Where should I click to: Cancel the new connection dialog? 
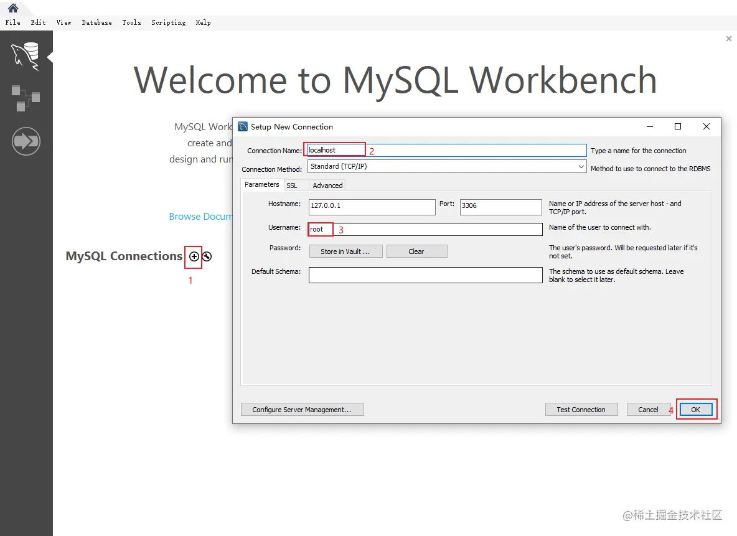pyautogui.click(x=648, y=410)
